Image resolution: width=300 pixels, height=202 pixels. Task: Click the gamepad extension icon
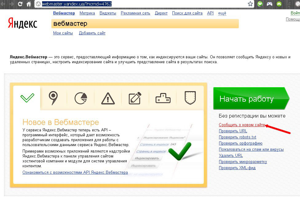(270, 4)
